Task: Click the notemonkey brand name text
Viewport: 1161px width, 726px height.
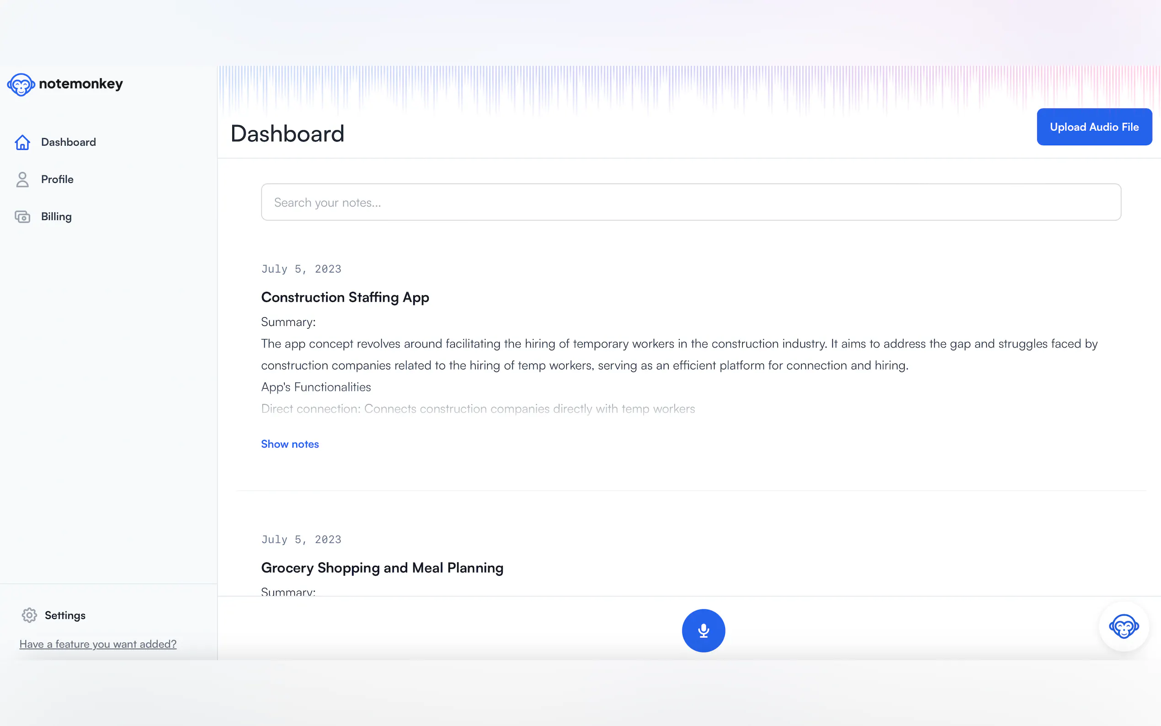Action: [80, 84]
